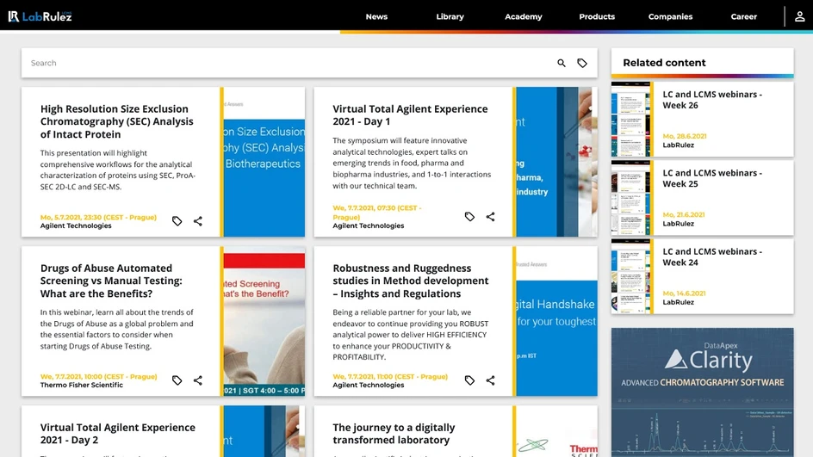Screen dimensions: 813x457
Task: Open the tag filter in search bar
Action: point(582,63)
